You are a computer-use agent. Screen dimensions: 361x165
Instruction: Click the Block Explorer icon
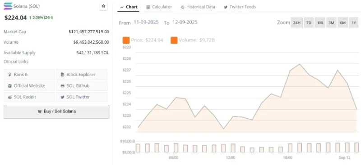[62, 75]
